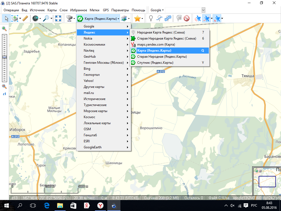Image resolution: width=281 pixels, height=211 pixels.
Task: Expand the Bing maps submenu
Action: [103, 69]
